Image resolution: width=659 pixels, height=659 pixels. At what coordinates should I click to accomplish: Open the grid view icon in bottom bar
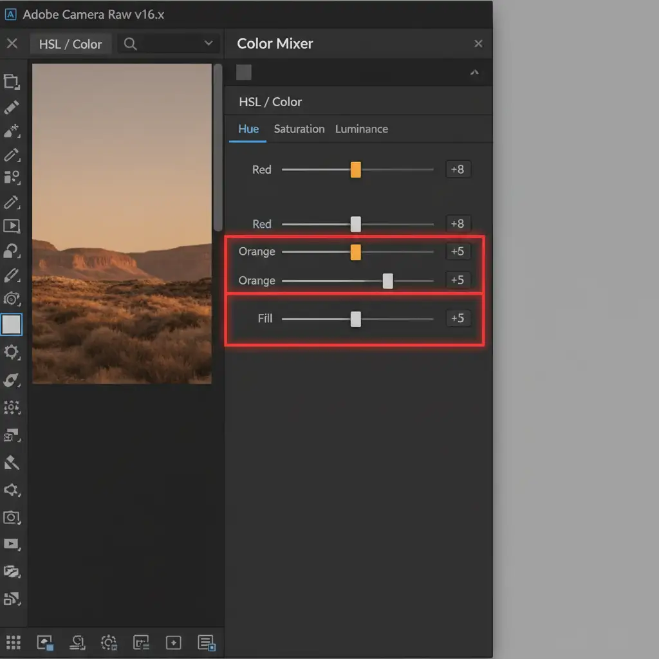13,642
